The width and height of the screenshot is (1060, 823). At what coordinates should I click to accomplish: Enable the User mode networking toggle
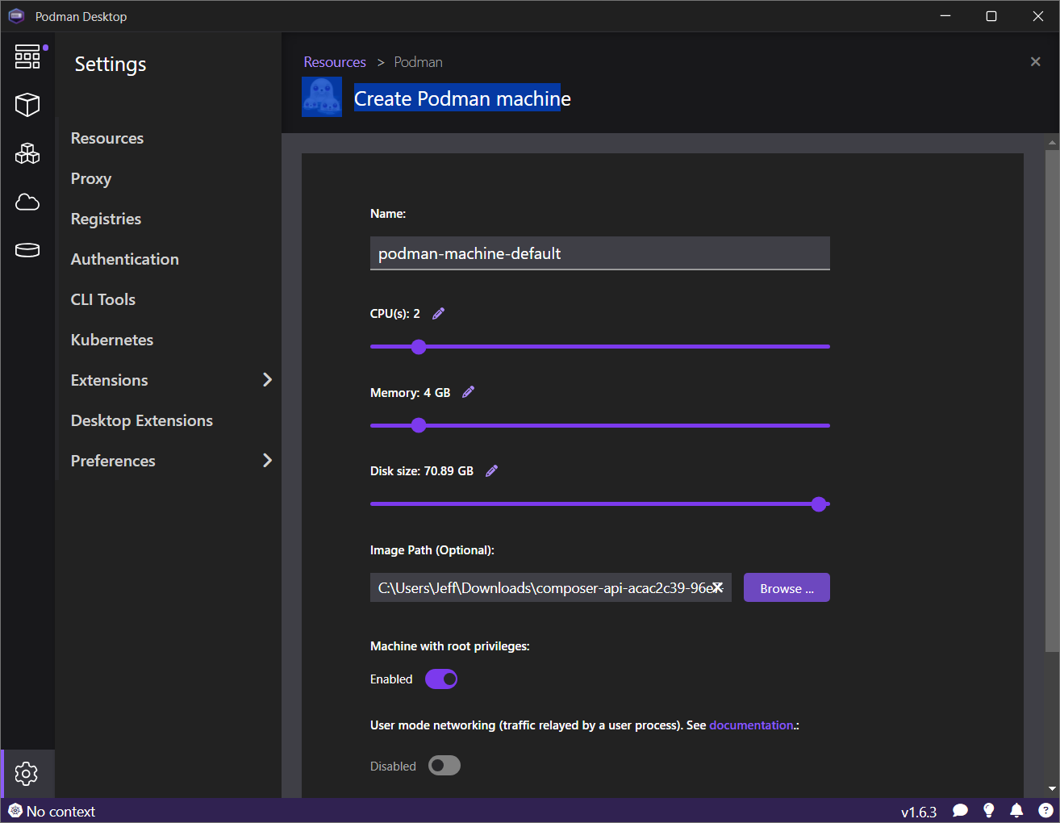pos(444,766)
